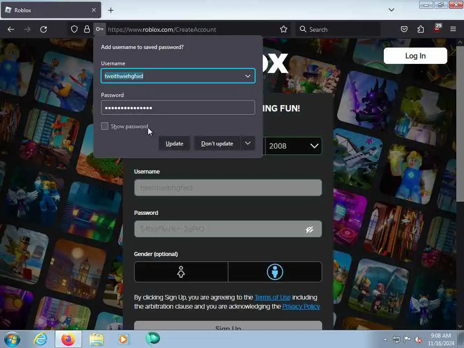Viewport: 464px width, 348px height.
Task: Enable the Show password checkbox
Action: [x=105, y=126]
